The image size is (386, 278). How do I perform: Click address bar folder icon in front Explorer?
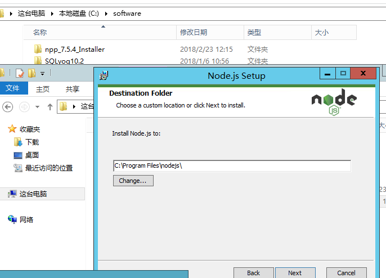tap(64, 106)
